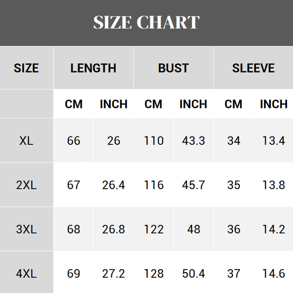Viewport: 293px width, 293px height.
Task: Click the CM subheader under LENGTH
Action: tap(74, 104)
